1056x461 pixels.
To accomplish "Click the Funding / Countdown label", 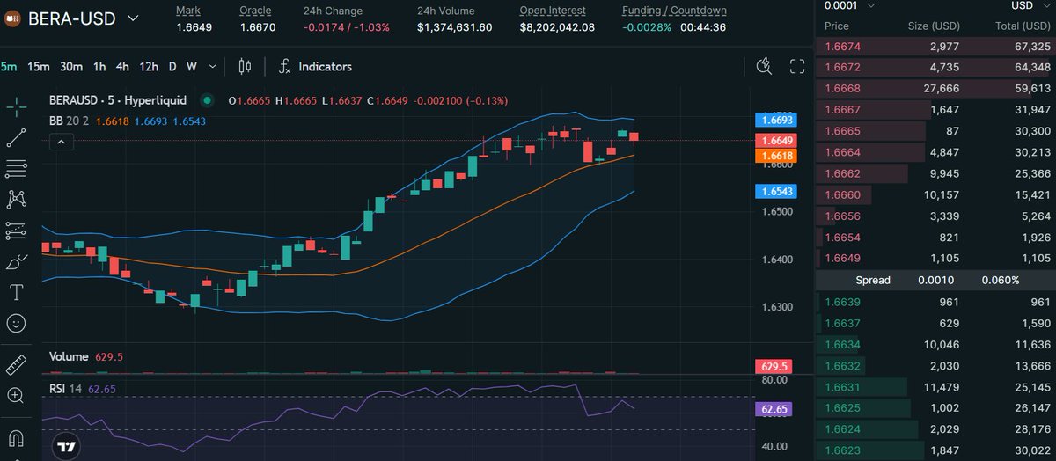I will (674, 11).
